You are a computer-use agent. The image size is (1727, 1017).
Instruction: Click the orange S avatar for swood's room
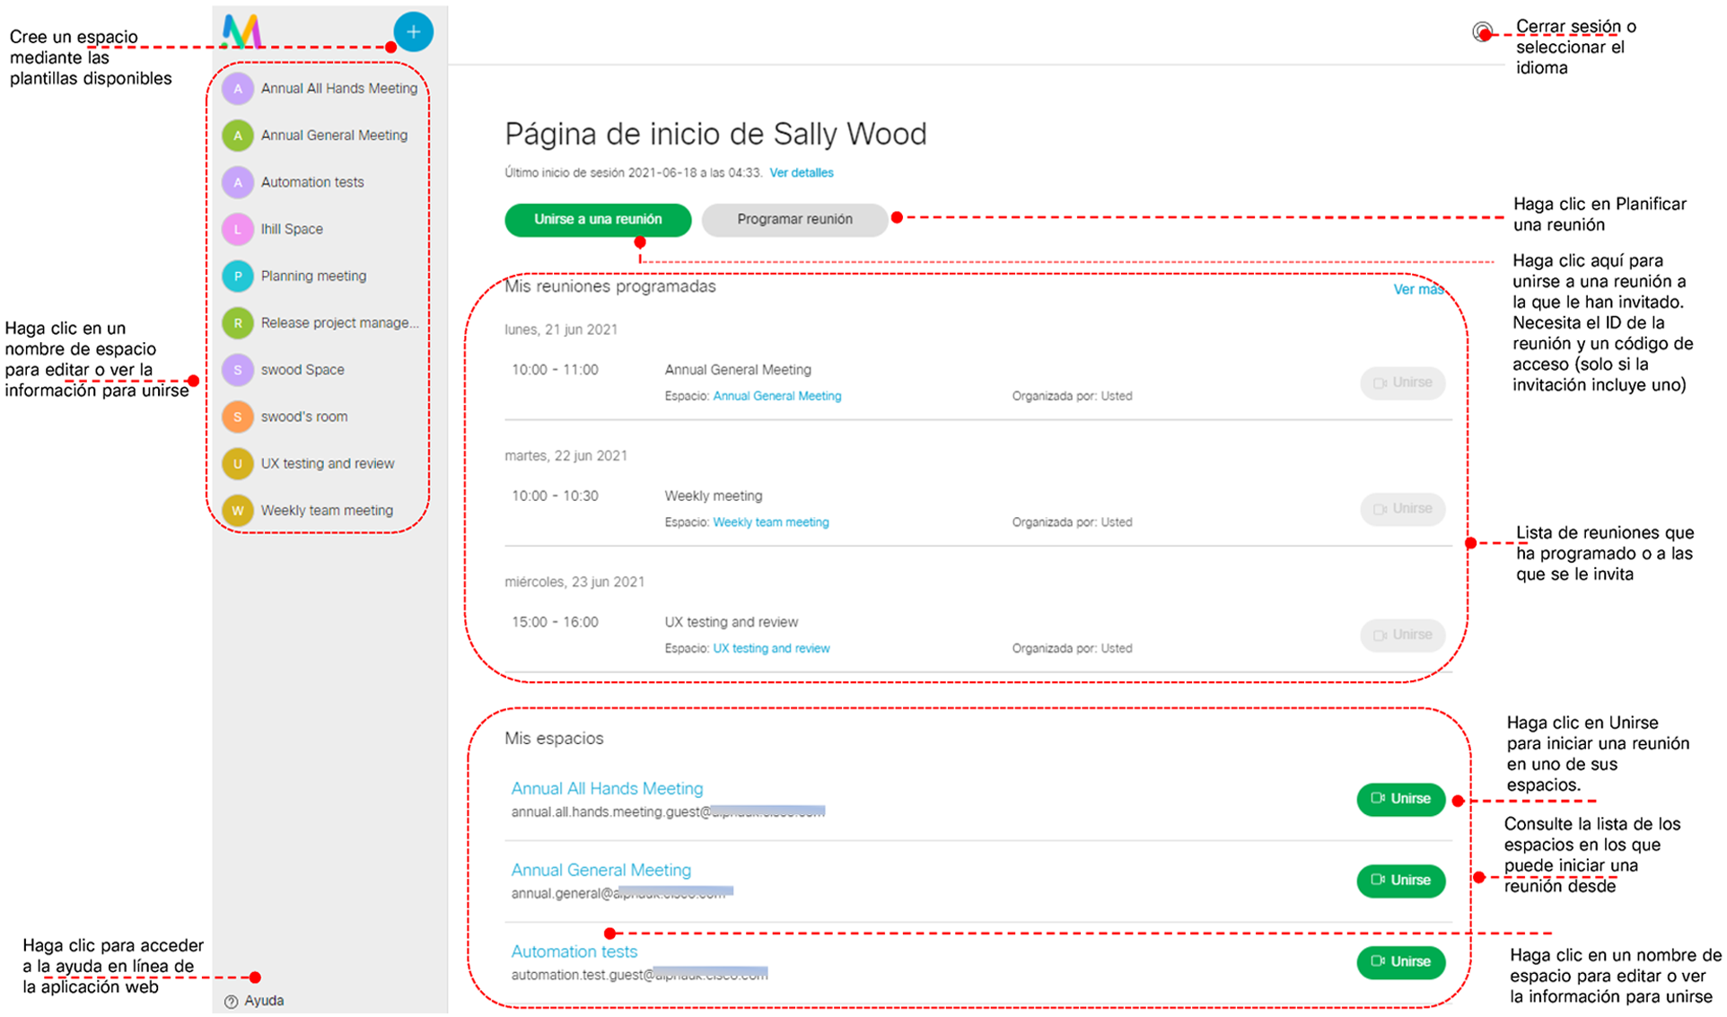tap(238, 416)
